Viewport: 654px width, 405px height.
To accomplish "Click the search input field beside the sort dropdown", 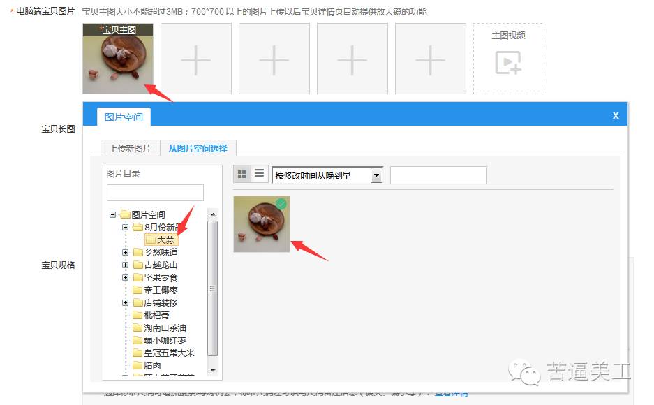I will click(438, 175).
